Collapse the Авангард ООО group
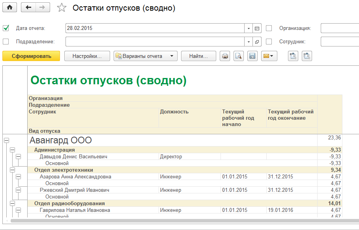359x230 pixels. (x=6, y=140)
